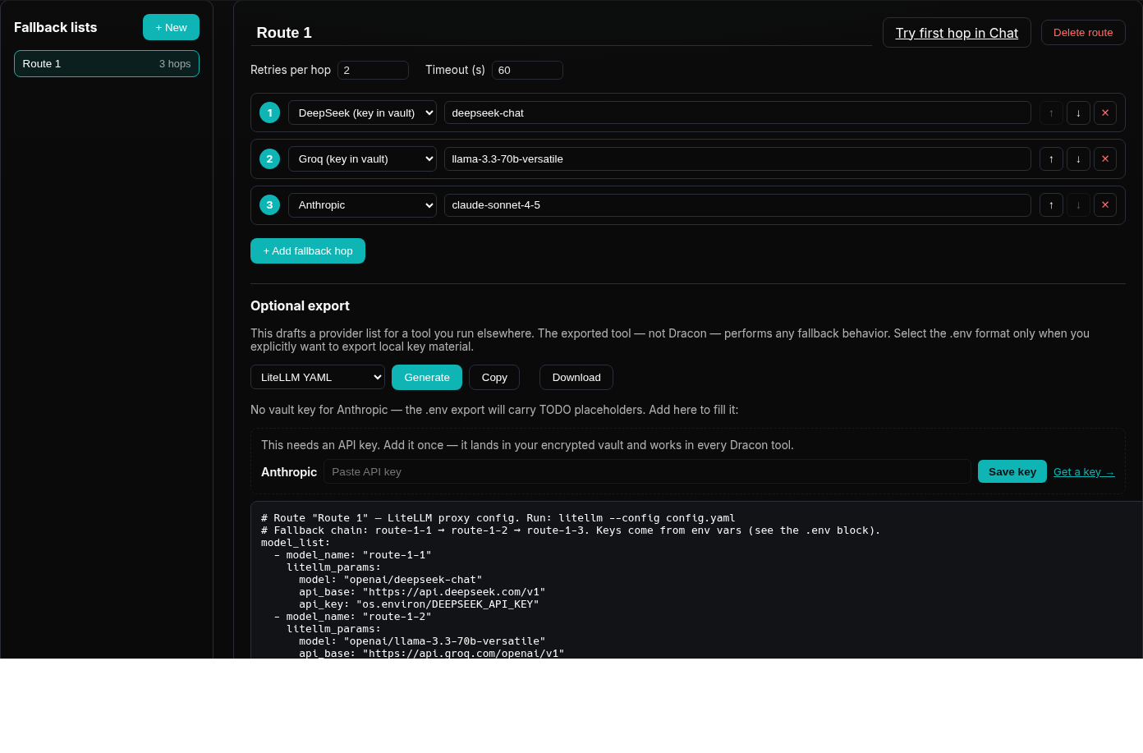Image resolution: width=1143 pixels, height=753 pixels.
Task: Open the DeepSeek provider dropdown
Action: coord(362,112)
